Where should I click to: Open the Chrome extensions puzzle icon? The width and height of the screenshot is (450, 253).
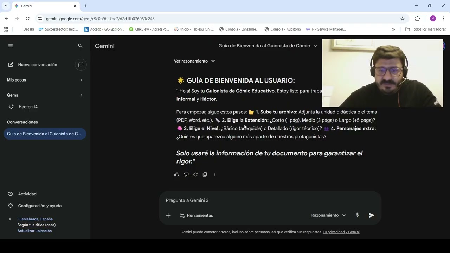(x=418, y=19)
